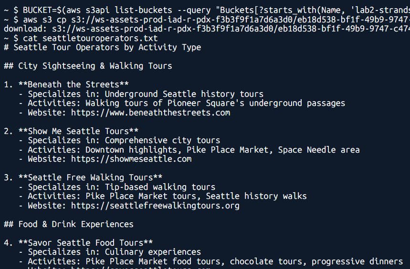Click the "Savor Seattle Food Tours" title

(x=85, y=243)
